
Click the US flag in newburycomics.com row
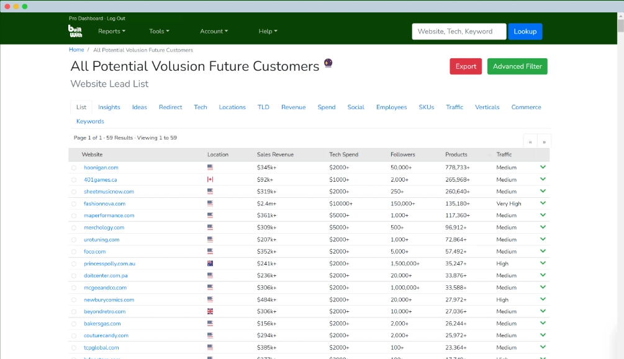coord(210,299)
